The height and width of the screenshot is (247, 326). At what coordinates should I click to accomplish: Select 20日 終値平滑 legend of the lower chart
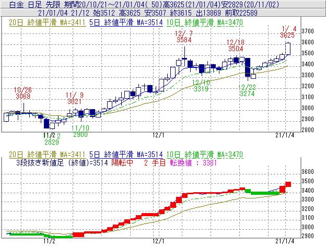[47, 155]
